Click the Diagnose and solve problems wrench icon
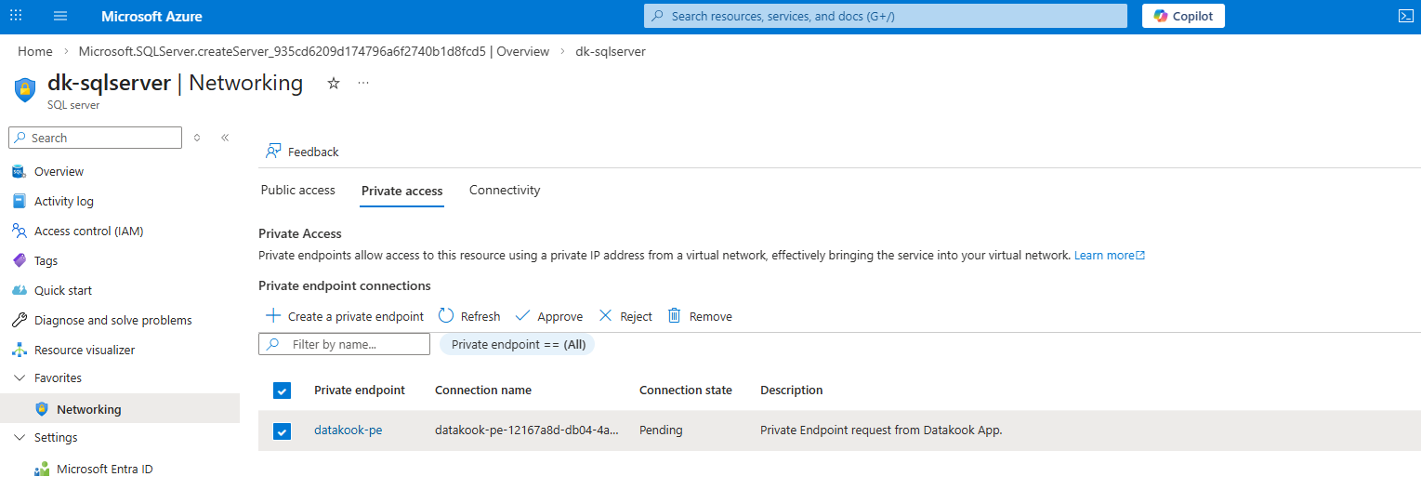Screen dimensions: 1421x490 [x=19, y=320]
